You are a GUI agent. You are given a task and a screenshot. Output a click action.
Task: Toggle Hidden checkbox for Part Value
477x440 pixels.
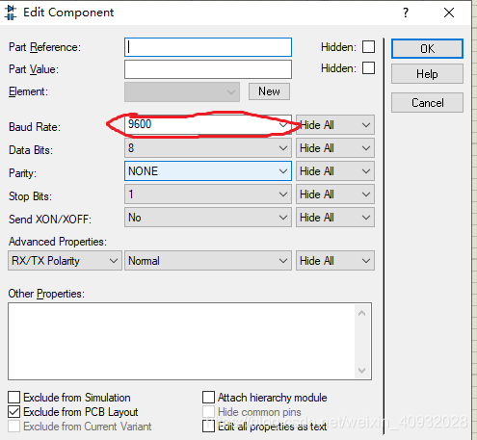pyautogui.click(x=368, y=68)
